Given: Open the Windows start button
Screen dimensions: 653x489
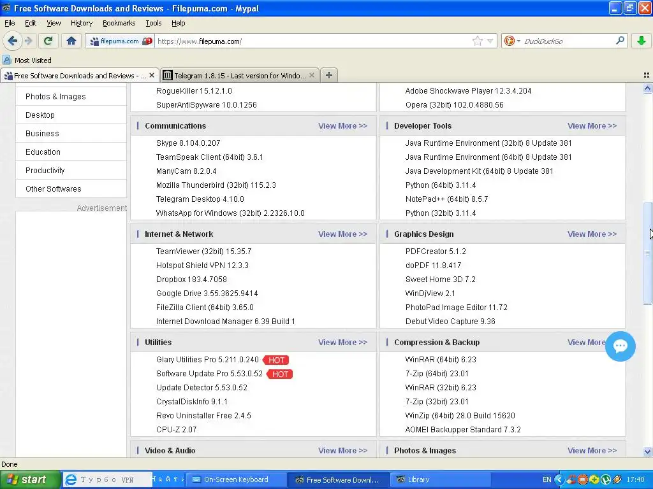Looking at the screenshot, I should coord(30,479).
